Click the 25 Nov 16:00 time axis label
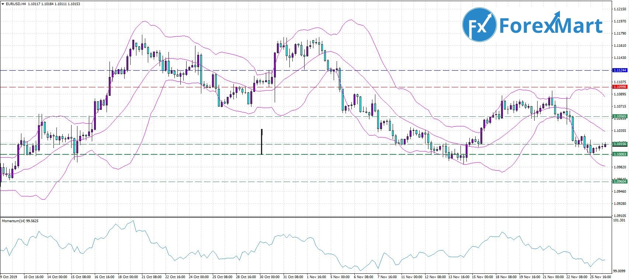 click(601, 277)
